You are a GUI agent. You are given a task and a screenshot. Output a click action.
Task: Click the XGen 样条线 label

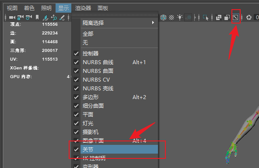[x=24, y=68]
